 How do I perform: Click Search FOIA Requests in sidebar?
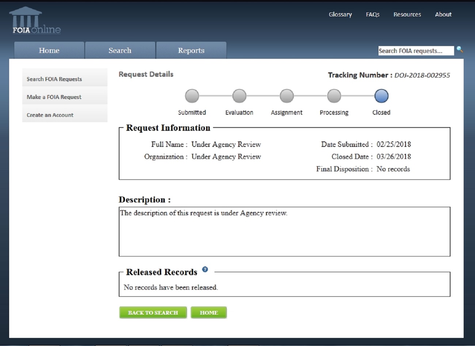pyautogui.click(x=54, y=79)
